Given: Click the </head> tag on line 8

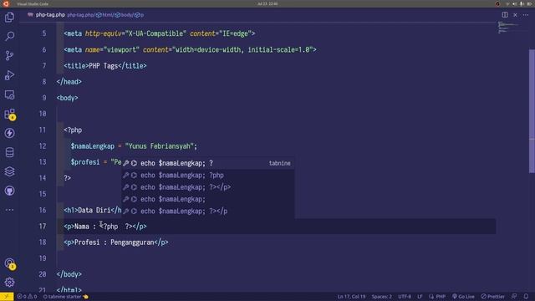Looking at the screenshot, I should tap(69, 82).
